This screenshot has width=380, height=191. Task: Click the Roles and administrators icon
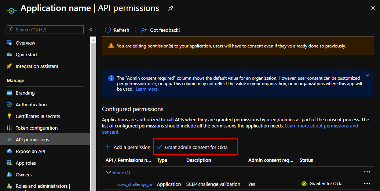point(9,186)
